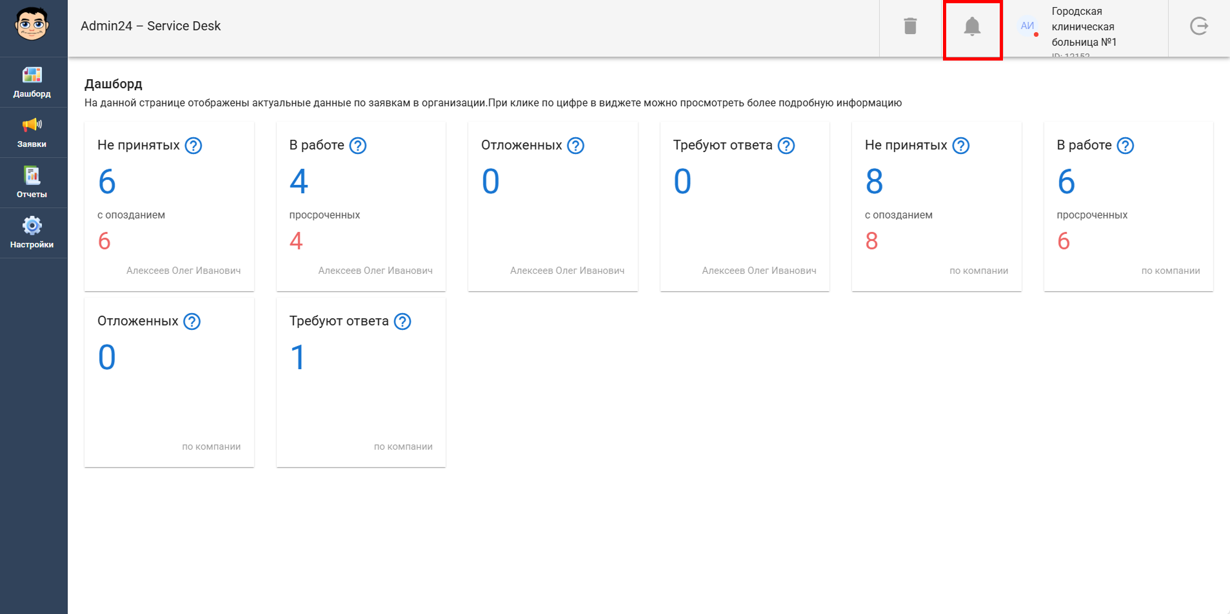The width and height of the screenshot is (1230, 614).
Task: Click the АИ user avatar
Action: pos(1027,26)
